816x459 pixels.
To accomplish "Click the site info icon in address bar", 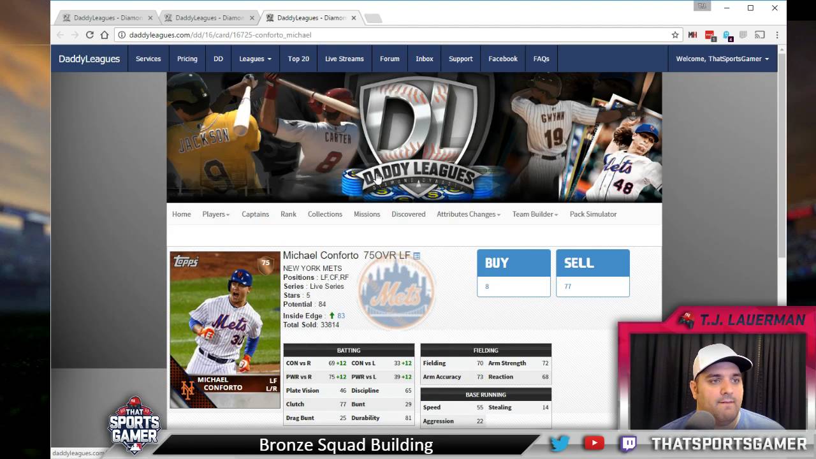I will (x=122, y=35).
